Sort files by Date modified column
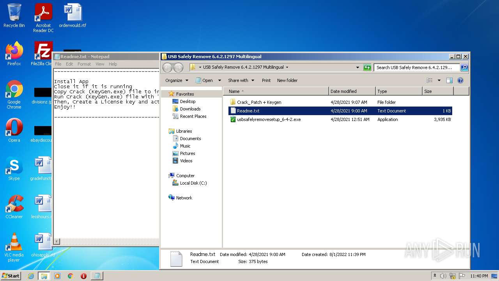 click(x=352, y=91)
